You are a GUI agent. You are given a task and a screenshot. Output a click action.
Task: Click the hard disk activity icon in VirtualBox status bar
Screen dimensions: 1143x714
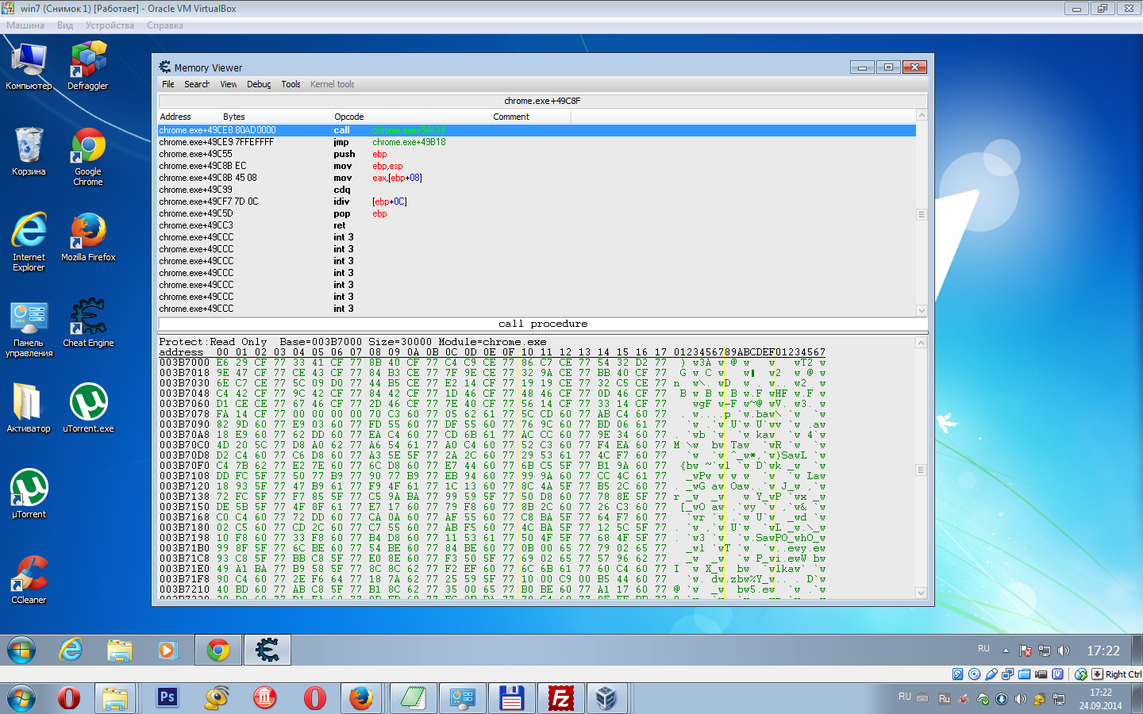point(957,674)
